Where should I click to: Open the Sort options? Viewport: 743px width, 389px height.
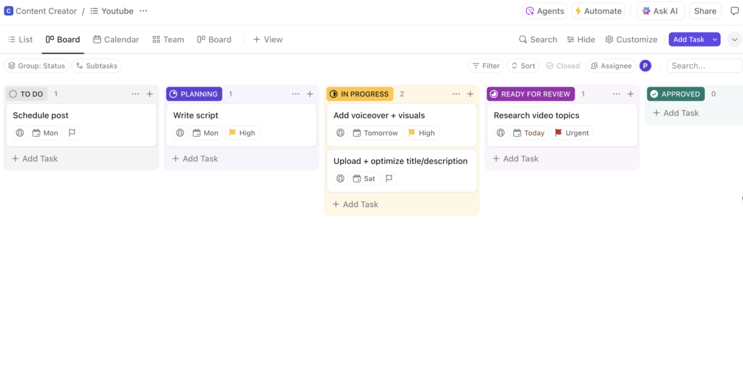tap(523, 66)
